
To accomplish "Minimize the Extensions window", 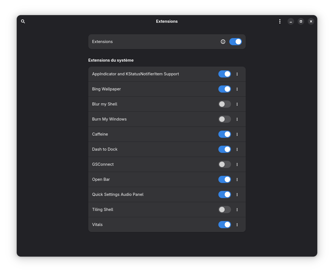I will tap(291, 21).
